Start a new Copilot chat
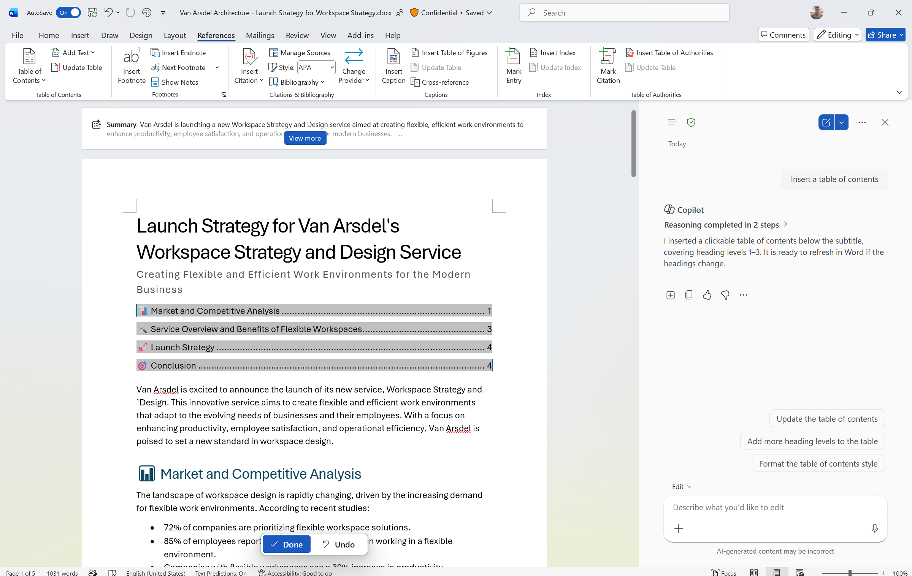Image resolution: width=912 pixels, height=576 pixels. click(826, 122)
